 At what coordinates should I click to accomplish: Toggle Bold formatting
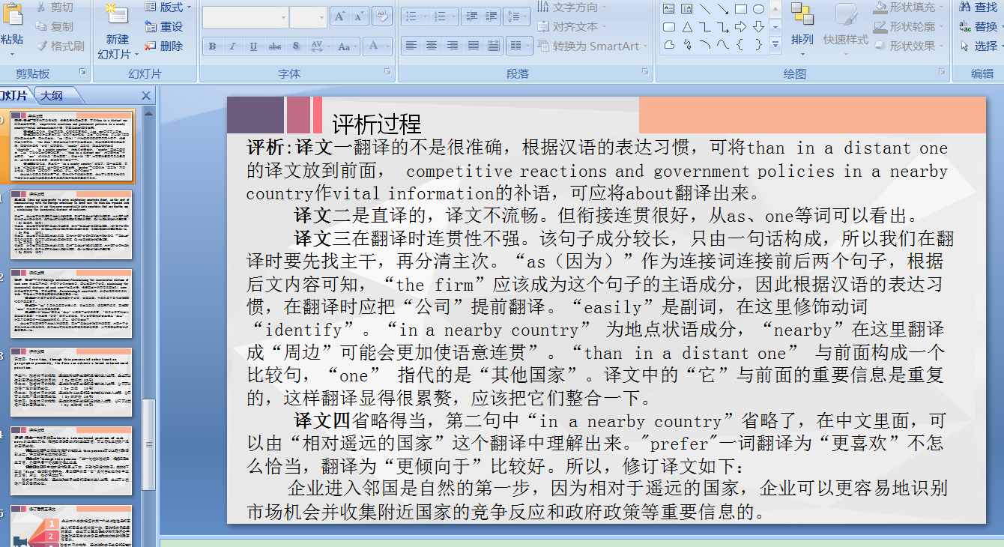point(212,46)
